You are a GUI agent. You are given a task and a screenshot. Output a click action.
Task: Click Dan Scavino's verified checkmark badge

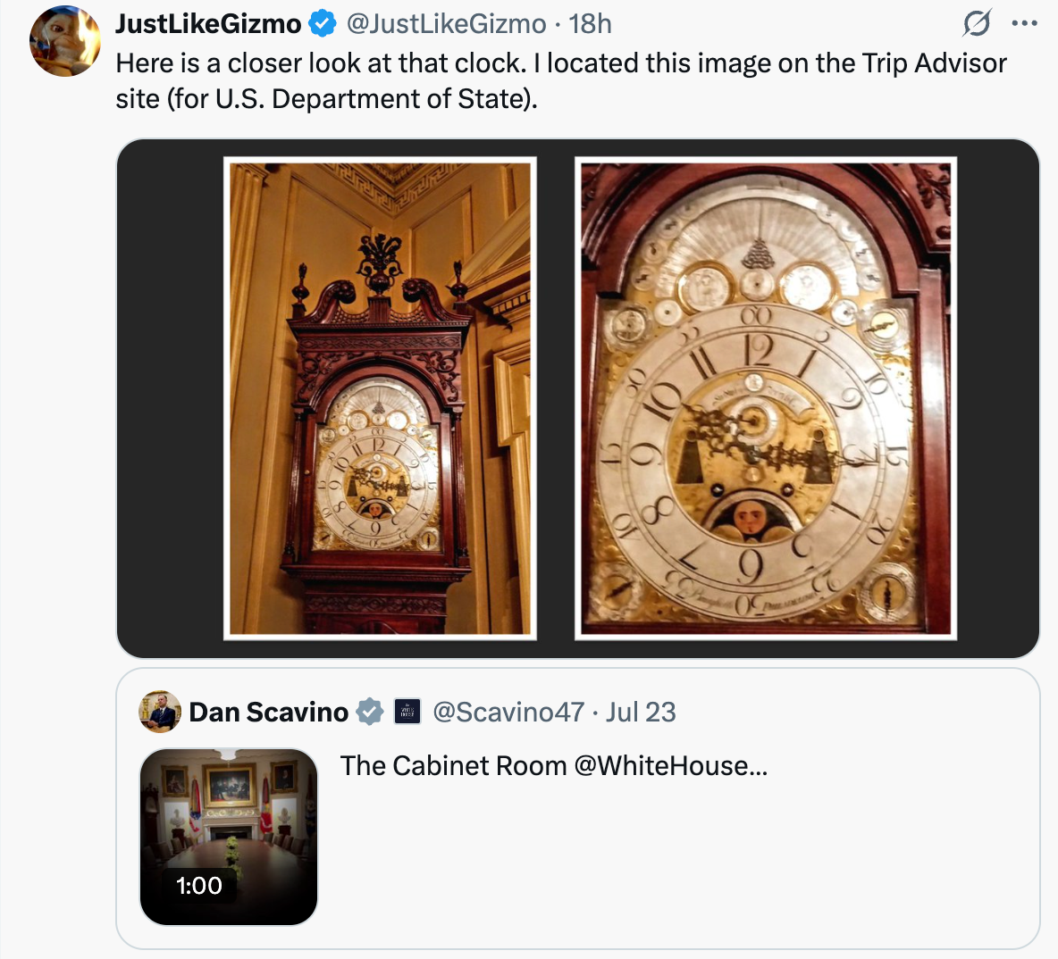tap(370, 712)
